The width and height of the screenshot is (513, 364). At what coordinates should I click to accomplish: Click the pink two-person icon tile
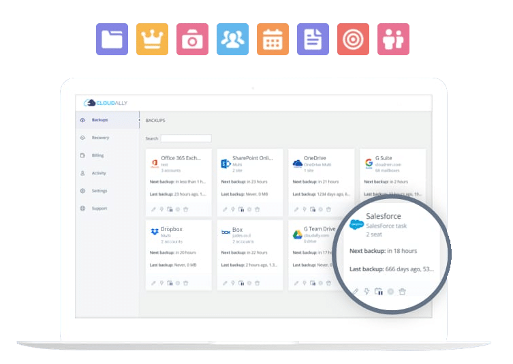pyautogui.click(x=393, y=40)
